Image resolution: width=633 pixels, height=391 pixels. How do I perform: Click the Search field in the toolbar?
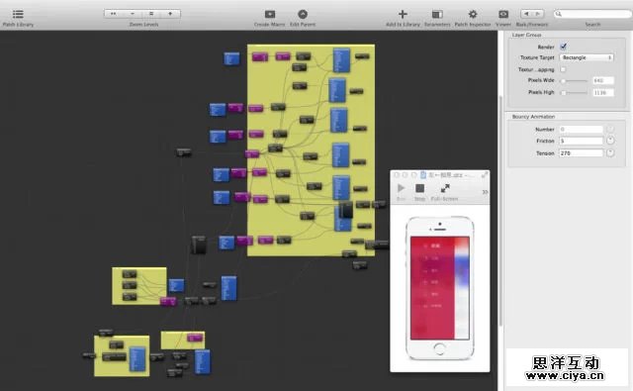(592, 14)
